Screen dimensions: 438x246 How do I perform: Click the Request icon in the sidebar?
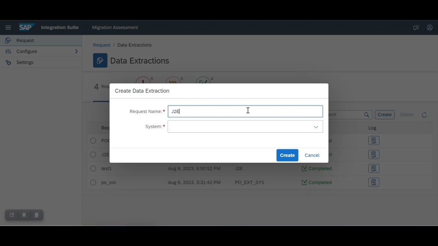pyautogui.click(x=8, y=41)
